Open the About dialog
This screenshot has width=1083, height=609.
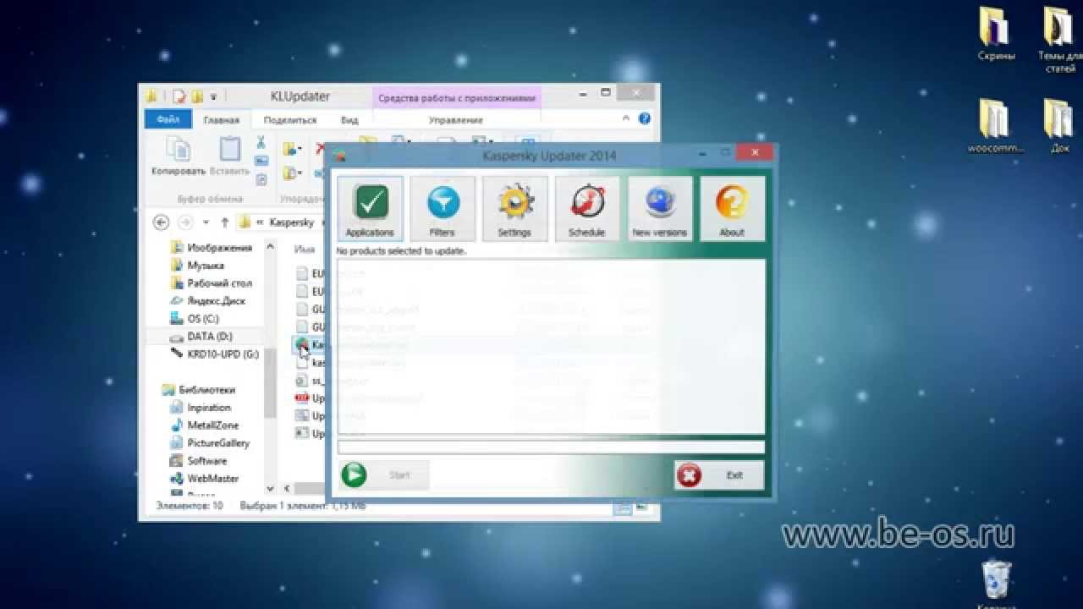pos(732,208)
